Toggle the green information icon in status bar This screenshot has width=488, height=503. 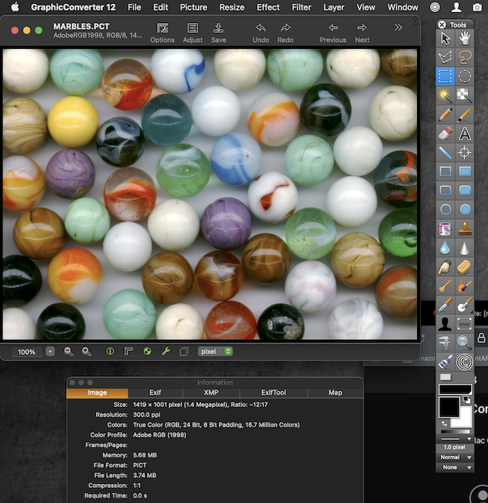coord(110,351)
